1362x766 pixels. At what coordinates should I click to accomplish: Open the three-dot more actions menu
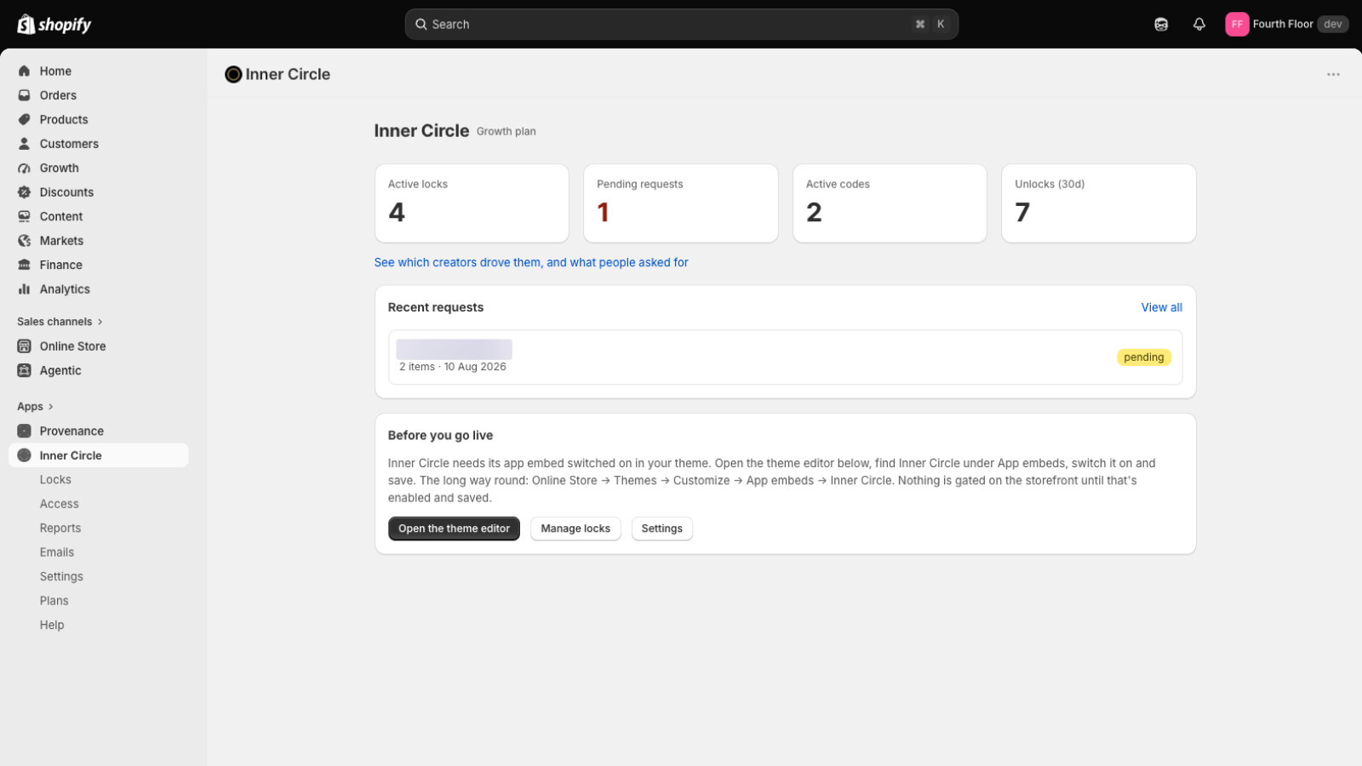click(1333, 75)
